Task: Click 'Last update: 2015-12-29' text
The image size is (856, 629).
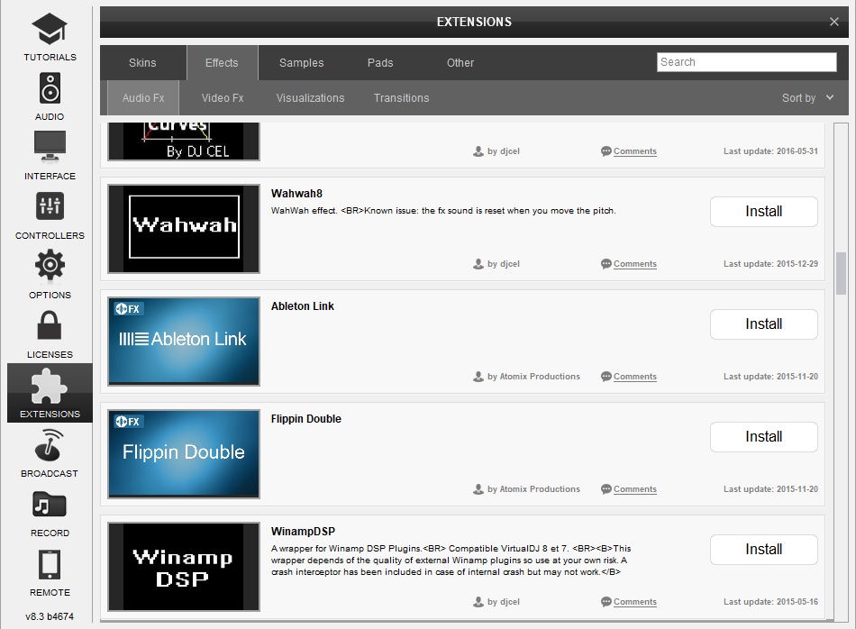Action: click(770, 264)
